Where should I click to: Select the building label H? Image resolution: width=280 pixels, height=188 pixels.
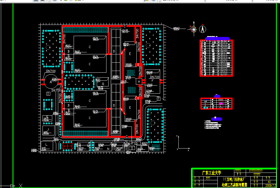pos(139,82)
